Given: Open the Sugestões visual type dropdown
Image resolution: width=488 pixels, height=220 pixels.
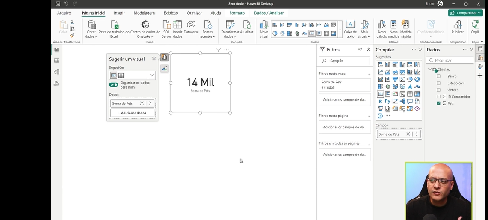Looking at the screenshot, I should [x=151, y=75].
